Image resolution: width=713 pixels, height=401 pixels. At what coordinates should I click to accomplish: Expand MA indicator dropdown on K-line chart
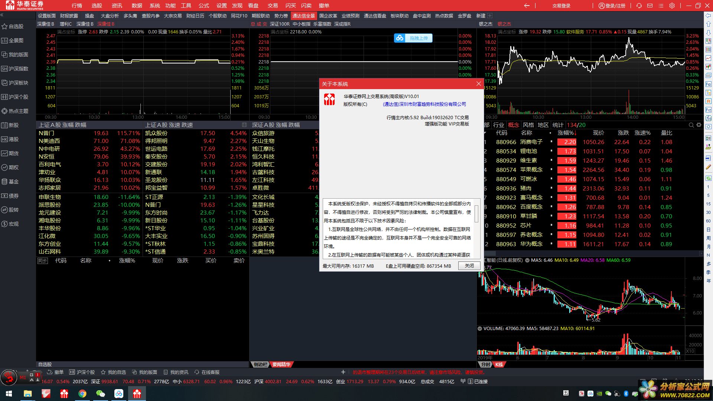click(527, 260)
